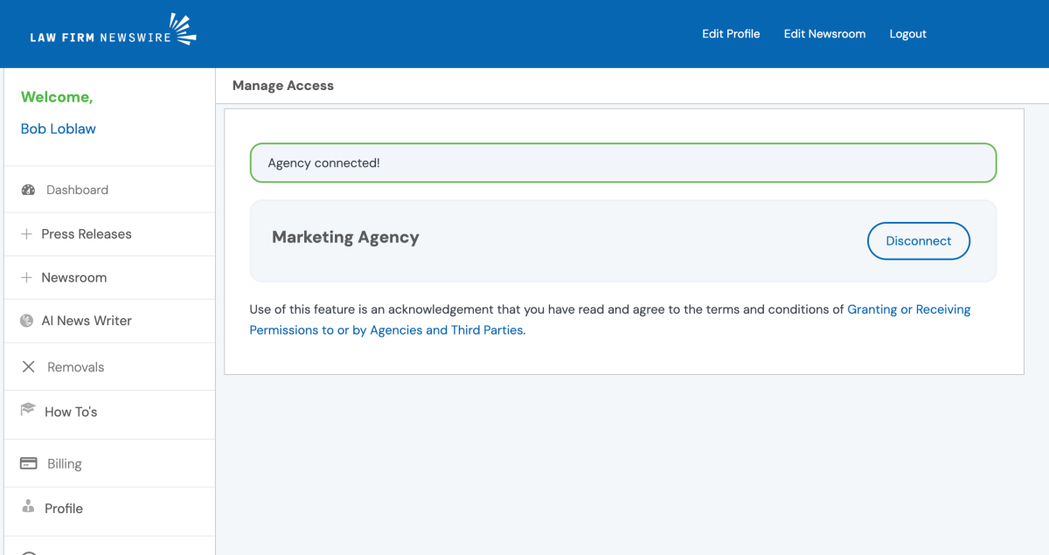Click the Law Firm Newswire logo
Viewport: 1049px width, 555px height.
coord(113,31)
